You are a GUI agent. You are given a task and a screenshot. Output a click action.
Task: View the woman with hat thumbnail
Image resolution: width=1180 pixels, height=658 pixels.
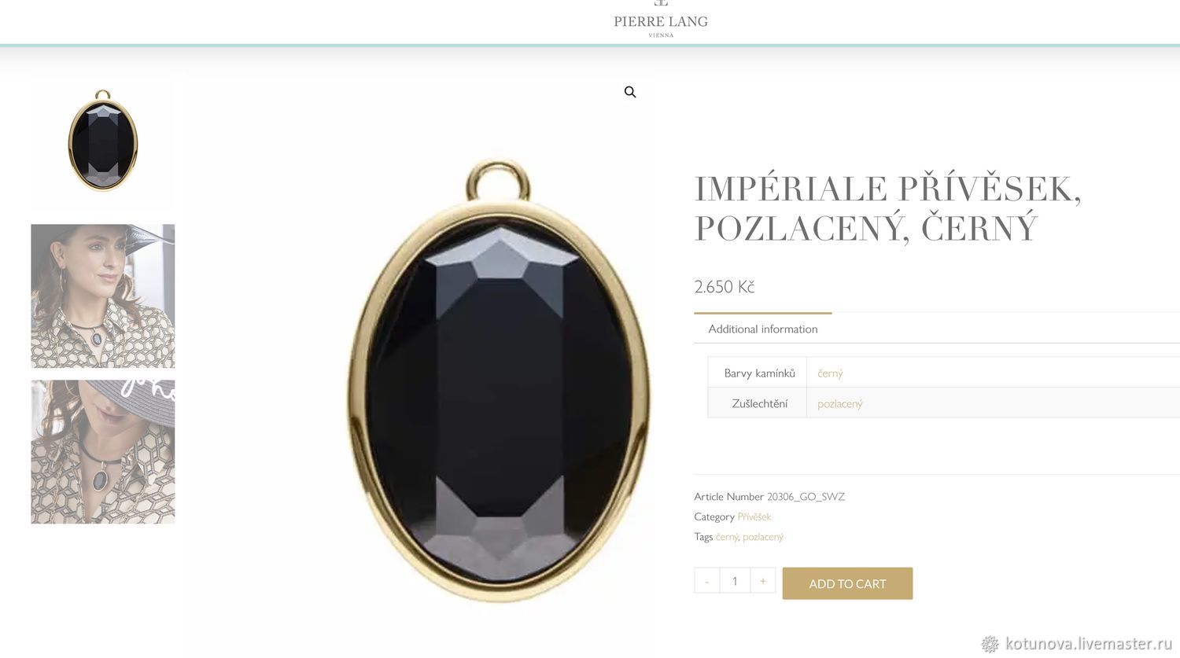pos(103,296)
